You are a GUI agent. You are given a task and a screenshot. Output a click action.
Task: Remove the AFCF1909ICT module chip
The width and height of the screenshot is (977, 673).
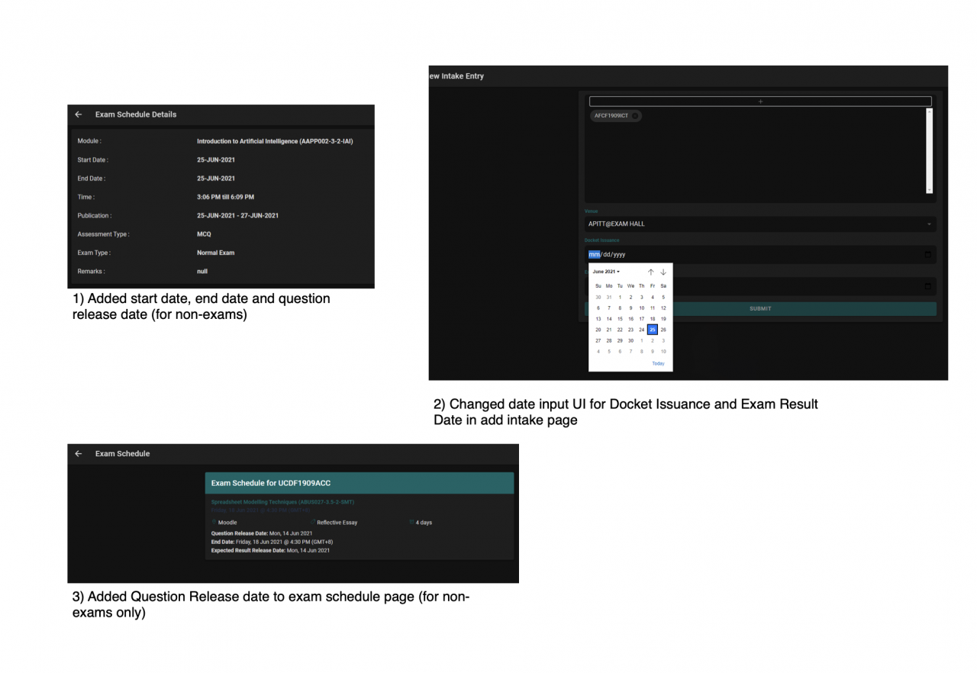pyautogui.click(x=636, y=115)
